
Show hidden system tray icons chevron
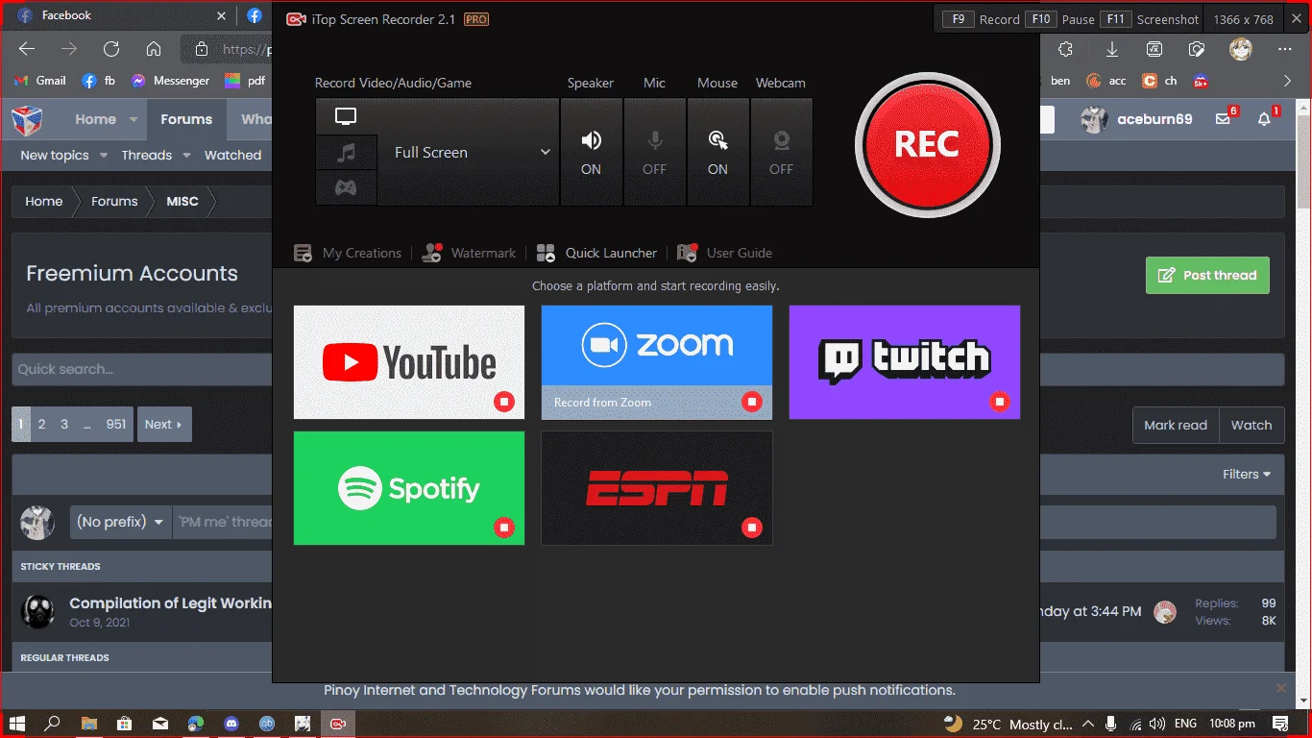[x=1088, y=724]
